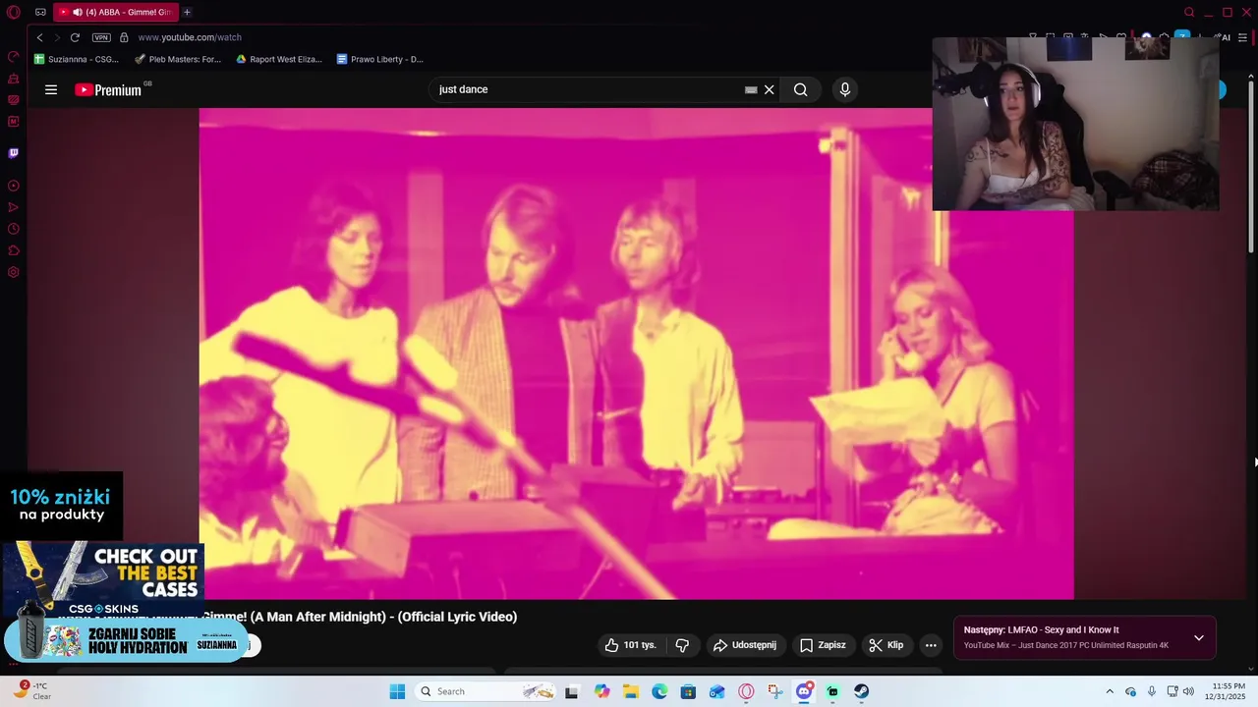Open the GX Corner gamepad icon
This screenshot has width=1258, height=707.
pyautogui.click(x=40, y=12)
